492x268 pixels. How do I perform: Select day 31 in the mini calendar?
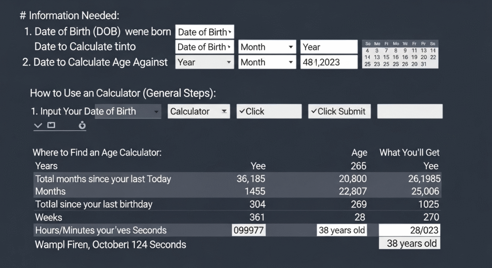tap(423, 64)
